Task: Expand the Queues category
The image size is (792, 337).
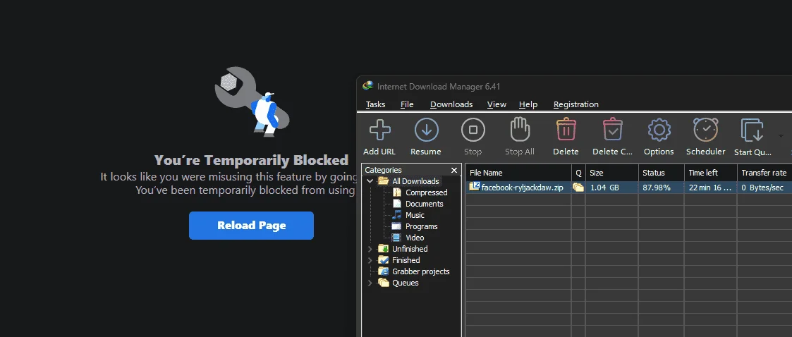Action: [370, 283]
